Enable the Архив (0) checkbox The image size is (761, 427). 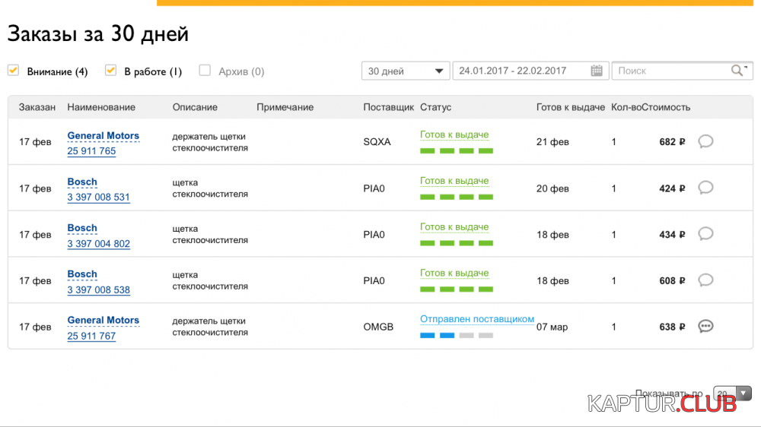click(205, 70)
